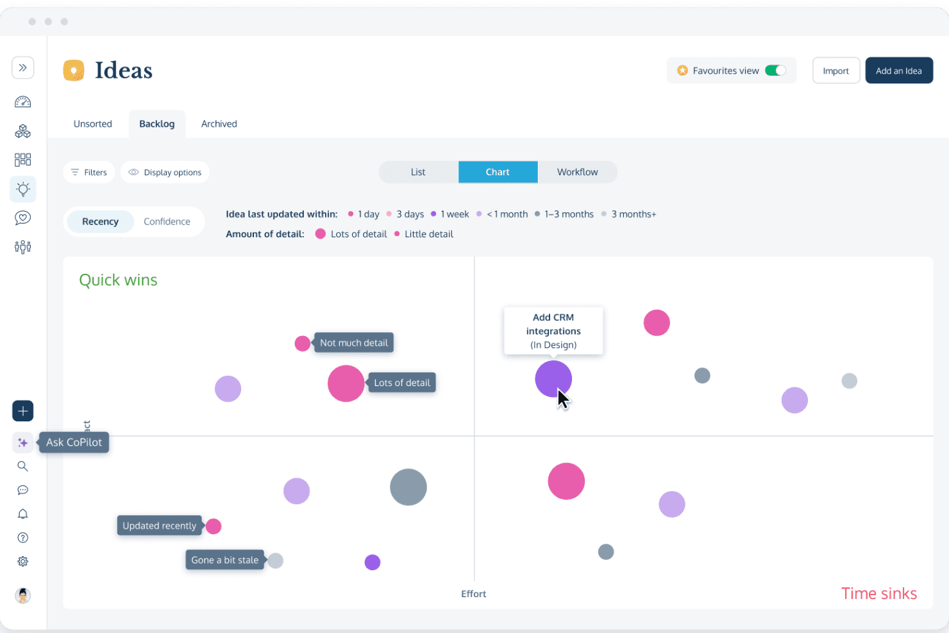Switch to Workflow view
The height and width of the screenshot is (633, 949).
click(577, 172)
